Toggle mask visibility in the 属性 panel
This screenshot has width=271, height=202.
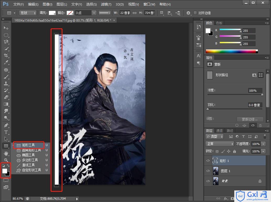[253, 125]
